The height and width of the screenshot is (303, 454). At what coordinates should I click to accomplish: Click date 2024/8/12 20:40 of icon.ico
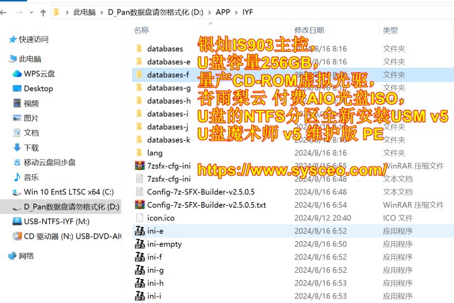pos(323,218)
